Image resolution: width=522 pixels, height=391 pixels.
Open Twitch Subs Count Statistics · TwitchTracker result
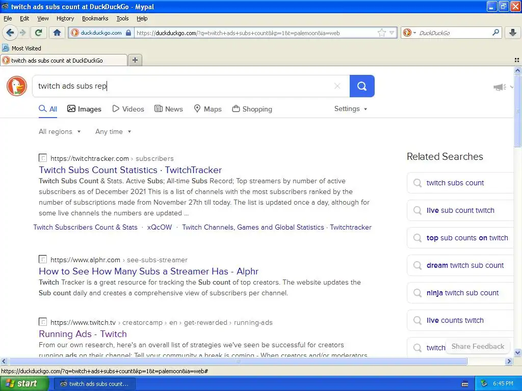130,170
